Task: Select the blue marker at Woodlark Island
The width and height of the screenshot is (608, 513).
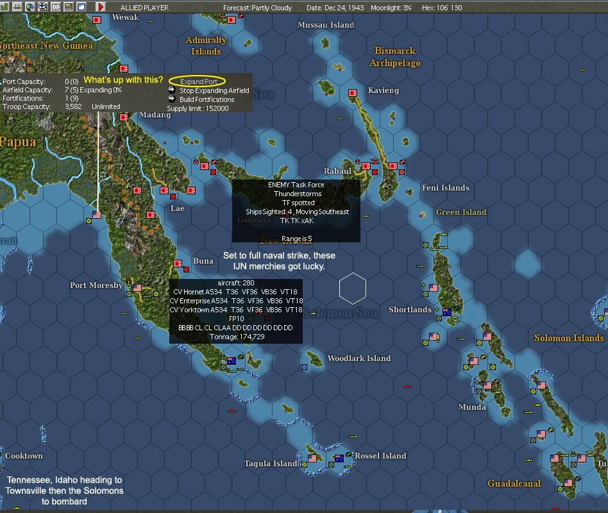Action: [x=305, y=367]
